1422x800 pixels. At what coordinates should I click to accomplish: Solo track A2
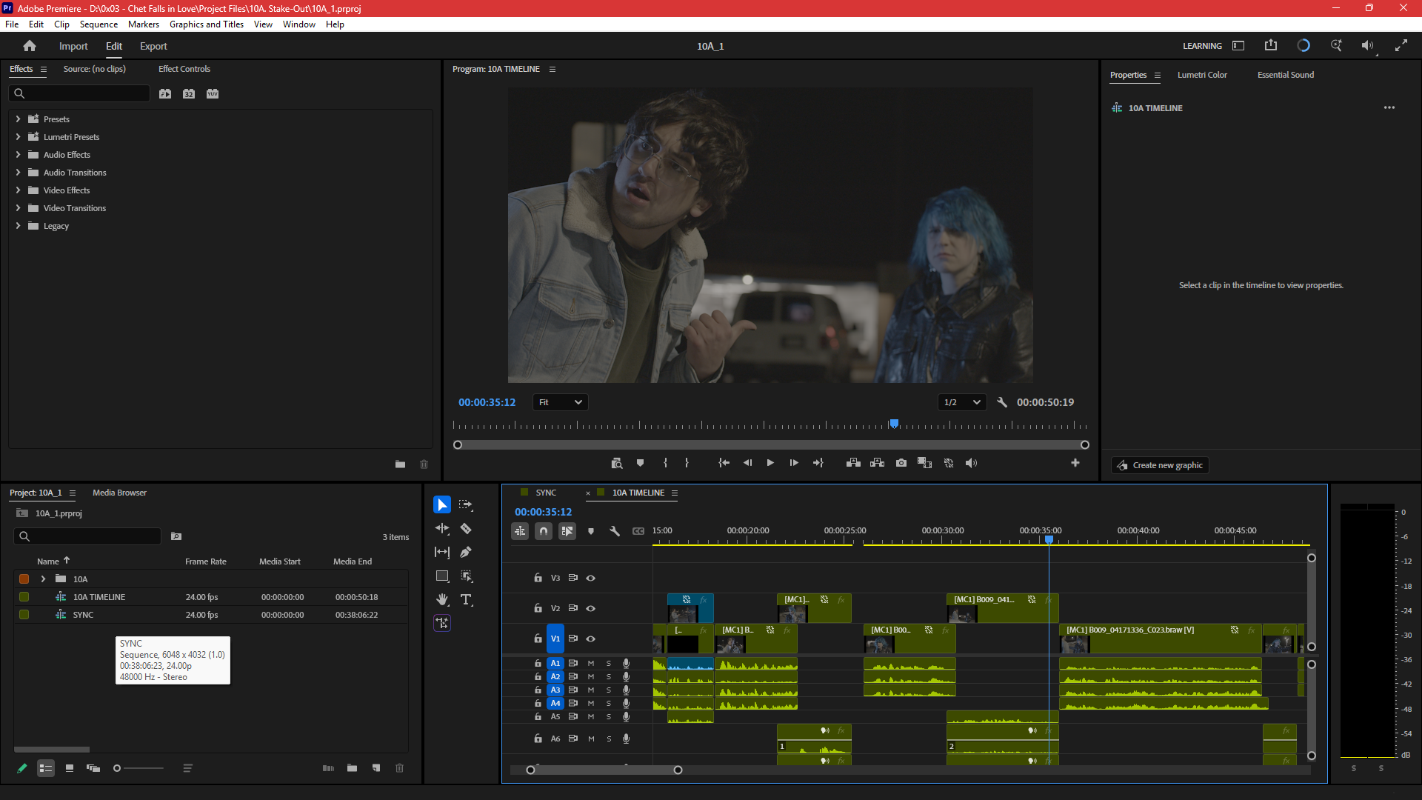click(609, 677)
